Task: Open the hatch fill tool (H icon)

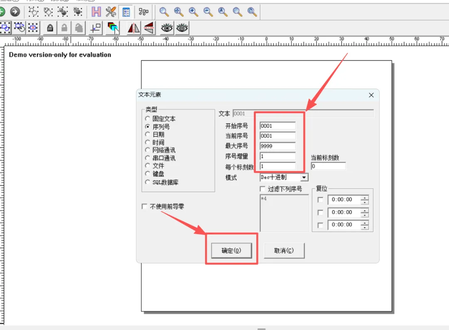Action: 96,12
